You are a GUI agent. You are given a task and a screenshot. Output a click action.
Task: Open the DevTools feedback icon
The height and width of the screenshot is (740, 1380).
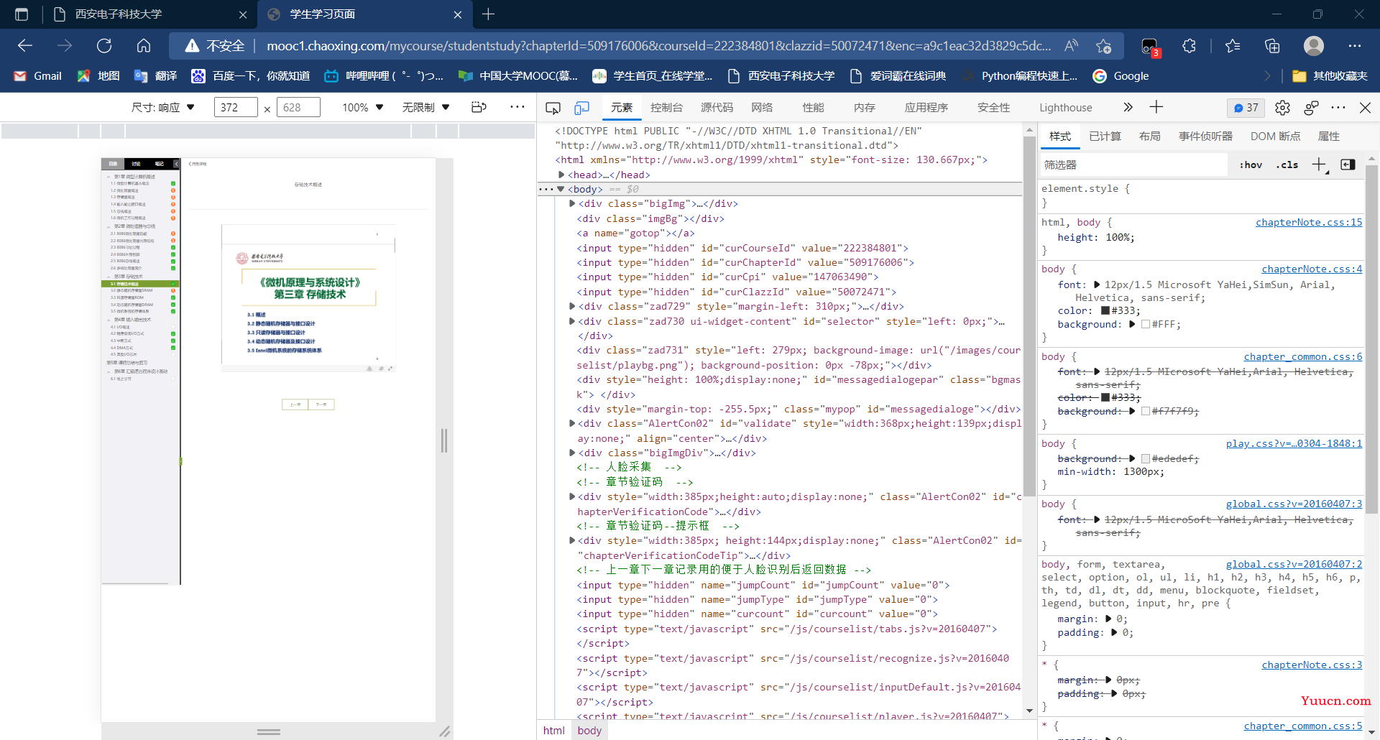click(1311, 108)
